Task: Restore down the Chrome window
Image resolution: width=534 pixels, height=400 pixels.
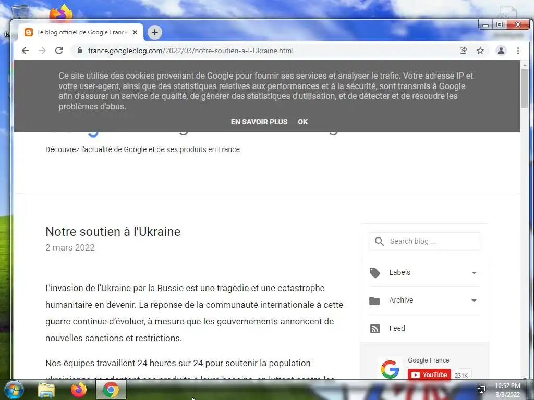Action: pyautogui.click(x=499, y=24)
